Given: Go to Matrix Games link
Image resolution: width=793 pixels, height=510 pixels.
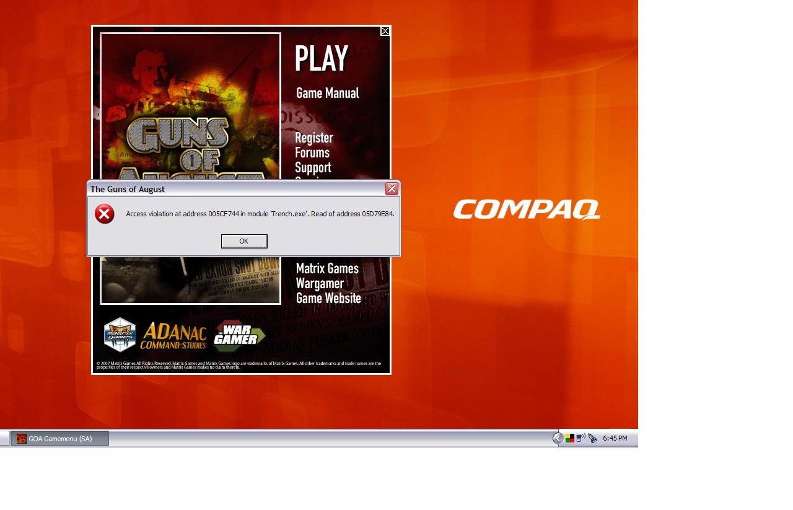Looking at the screenshot, I should point(327,268).
